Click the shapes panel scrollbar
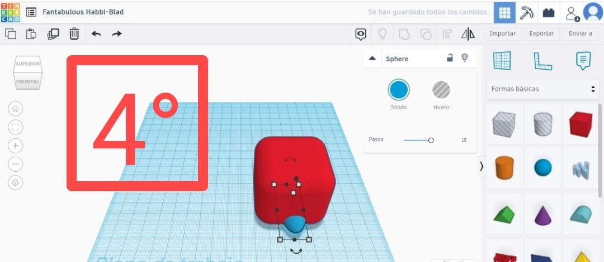 600,151
